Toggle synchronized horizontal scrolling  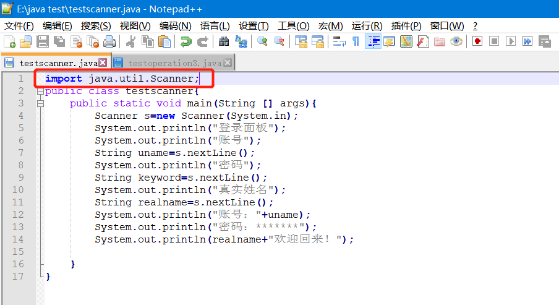pyautogui.click(x=318, y=41)
